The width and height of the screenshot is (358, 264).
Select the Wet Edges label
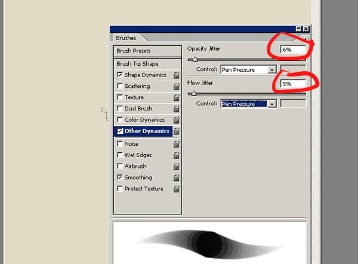tap(138, 155)
